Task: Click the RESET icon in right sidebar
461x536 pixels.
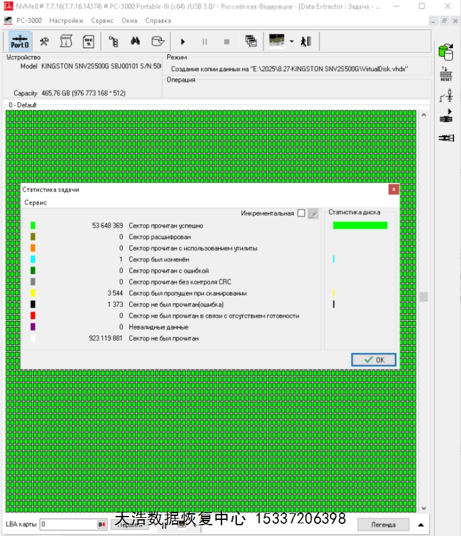Action: [446, 74]
